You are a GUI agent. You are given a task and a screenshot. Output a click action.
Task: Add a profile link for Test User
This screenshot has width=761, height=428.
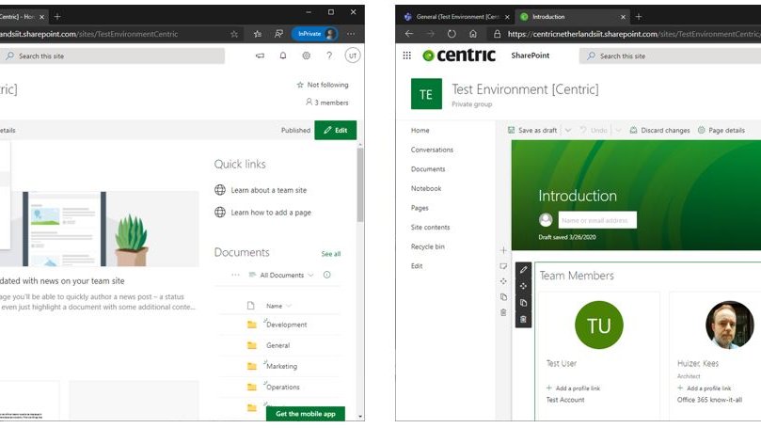pos(573,388)
